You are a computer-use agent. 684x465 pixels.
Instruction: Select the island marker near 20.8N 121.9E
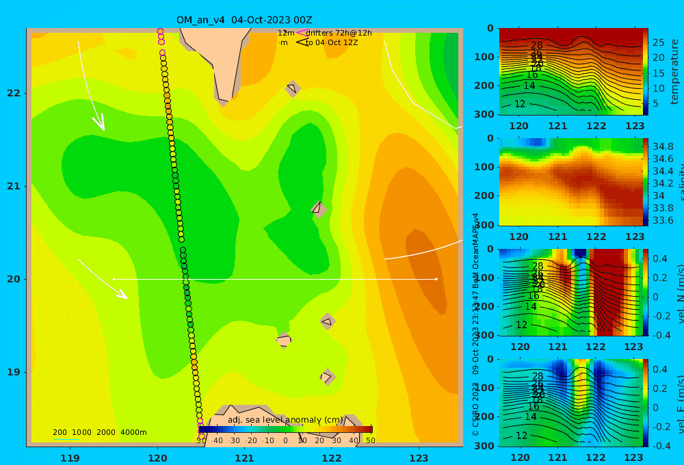(319, 209)
